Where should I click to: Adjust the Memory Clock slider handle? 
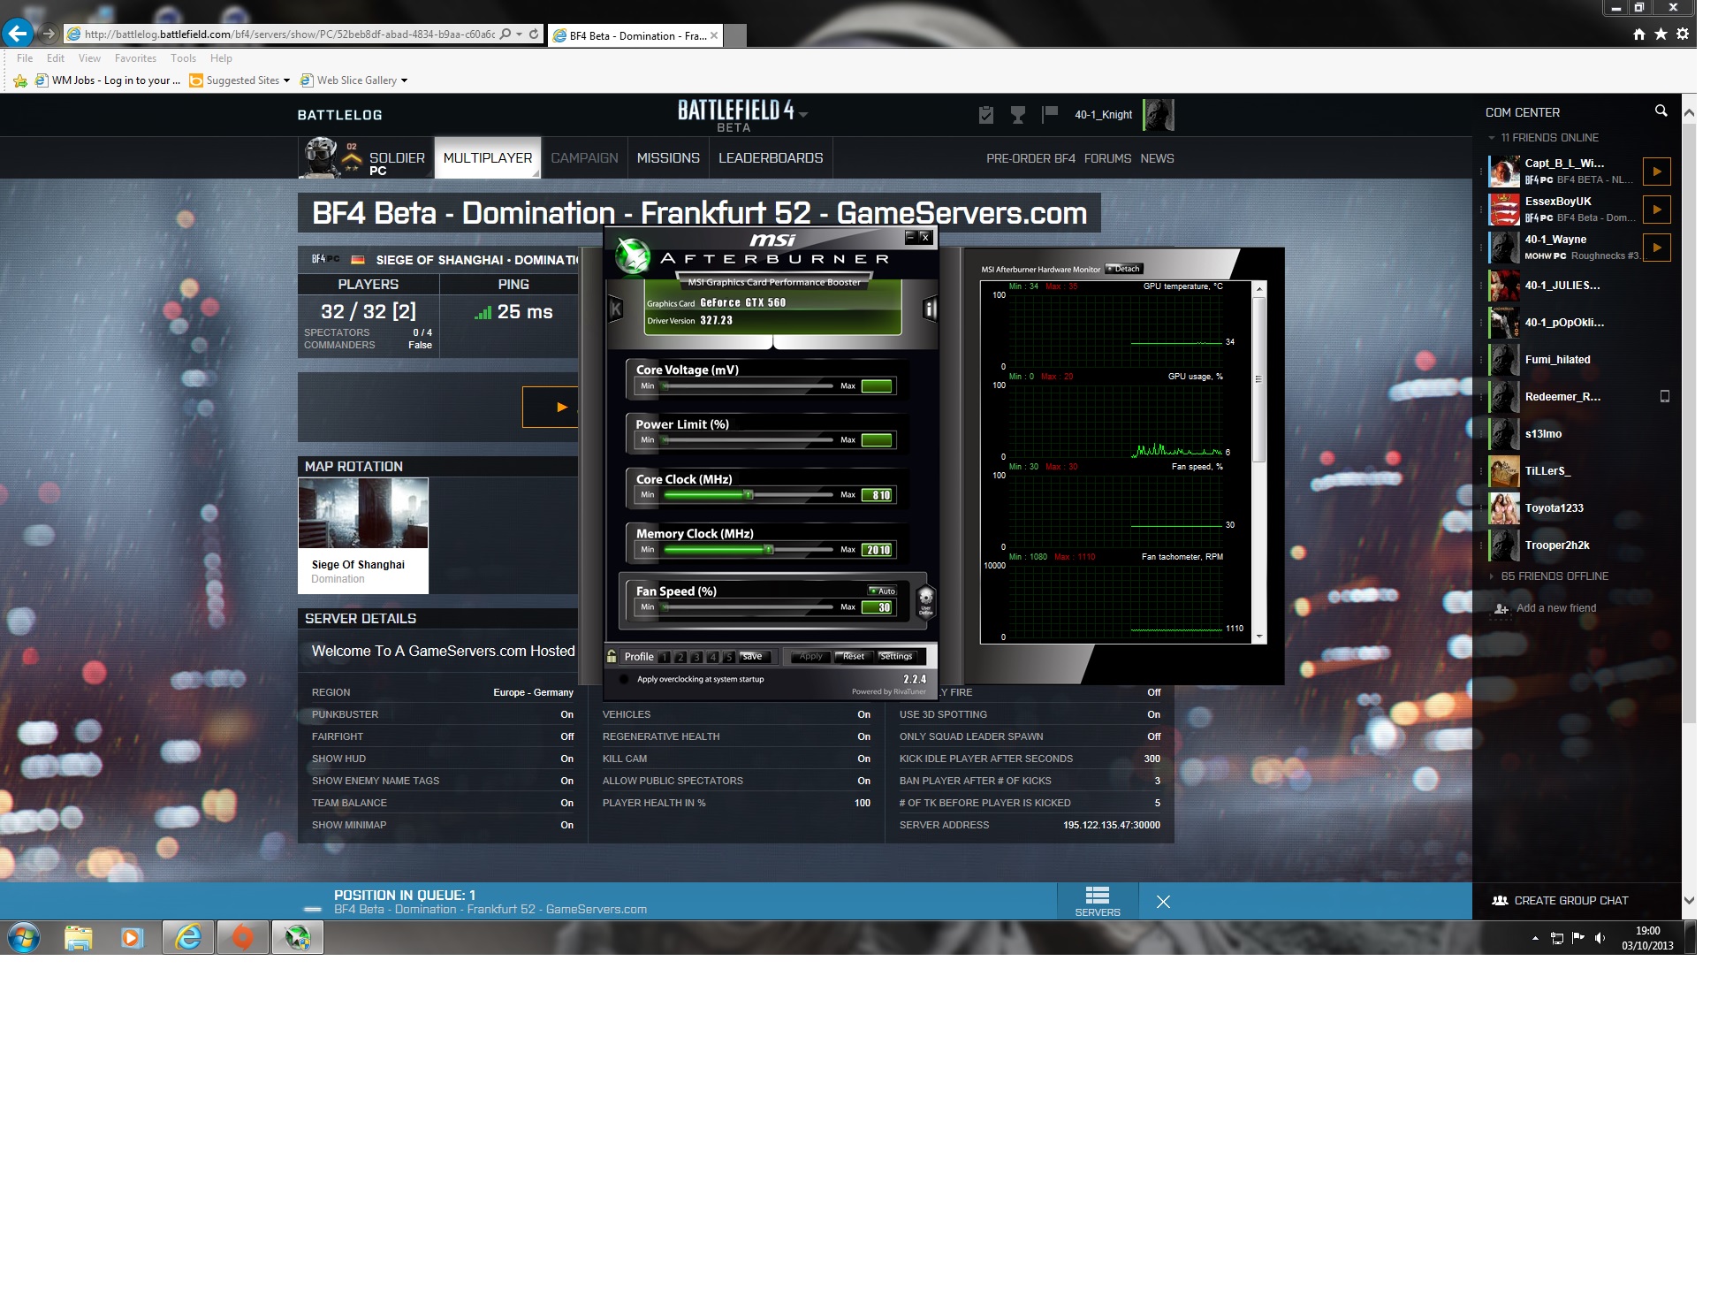(769, 550)
